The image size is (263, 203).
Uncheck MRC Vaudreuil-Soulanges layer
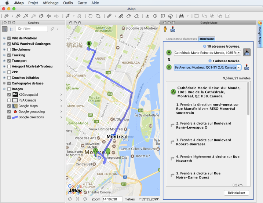pos(9,44)
